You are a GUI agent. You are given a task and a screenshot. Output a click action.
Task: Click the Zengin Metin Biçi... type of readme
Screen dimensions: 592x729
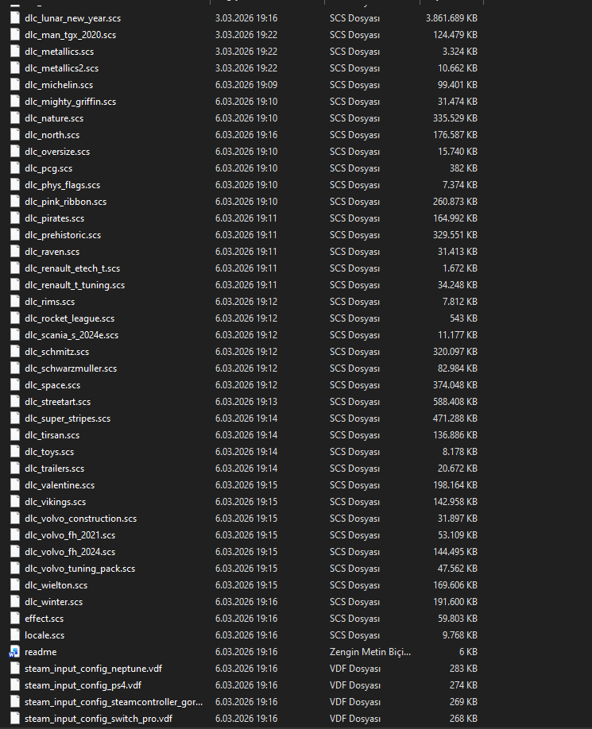(x=370, y=652)
